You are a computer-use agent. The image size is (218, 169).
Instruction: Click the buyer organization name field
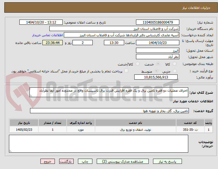114,29
